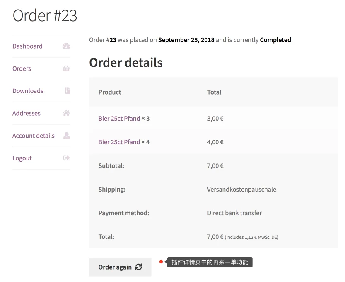Click the Order details heading
The image size is (345, 282).
[x=126, y=63]
